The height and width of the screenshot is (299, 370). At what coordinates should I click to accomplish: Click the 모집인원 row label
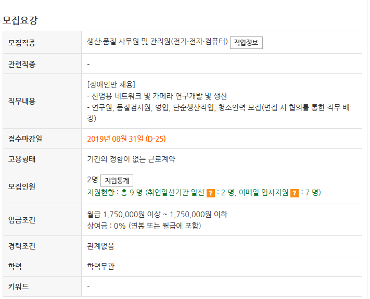(x=22, y=186)
